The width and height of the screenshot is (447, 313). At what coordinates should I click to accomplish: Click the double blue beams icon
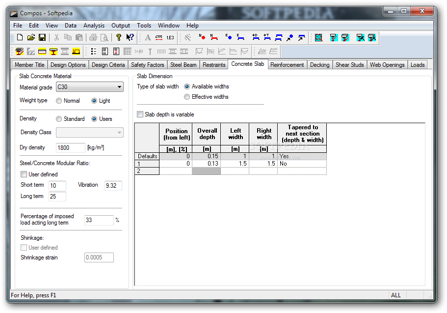(x=279, y=37)
